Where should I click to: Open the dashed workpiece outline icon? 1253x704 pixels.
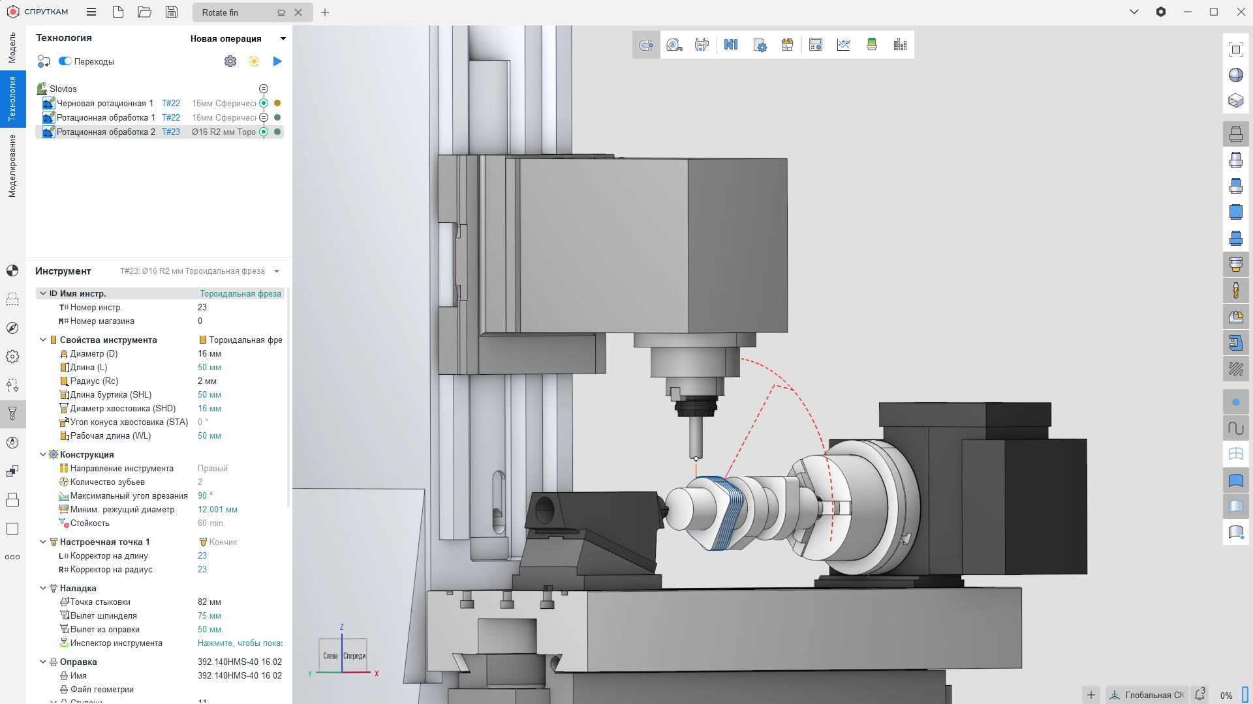12,299
